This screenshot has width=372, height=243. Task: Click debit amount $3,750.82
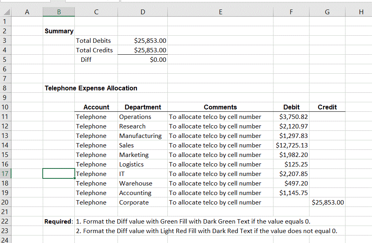tap(291, 117)
